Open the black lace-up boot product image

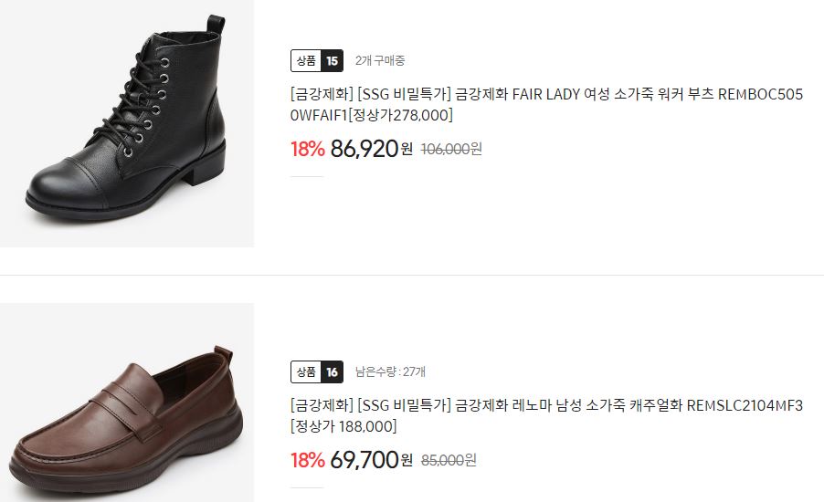tap(127, 123)
